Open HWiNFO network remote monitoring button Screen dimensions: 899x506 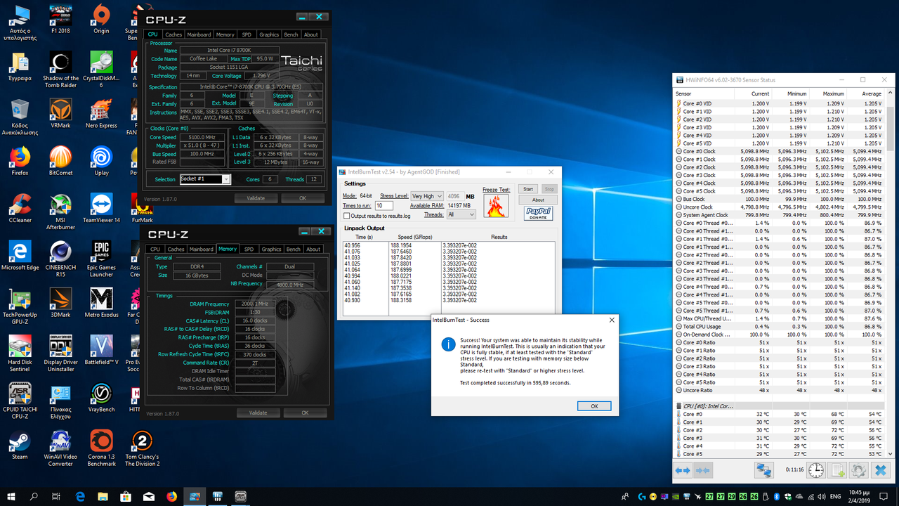pyautogui.click(x=764, y=470)
